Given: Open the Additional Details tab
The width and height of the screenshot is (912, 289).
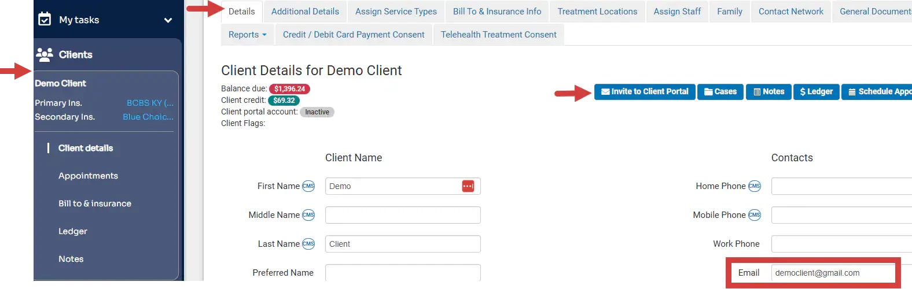Looking at the screenshot, I should [x=305, y=12].
